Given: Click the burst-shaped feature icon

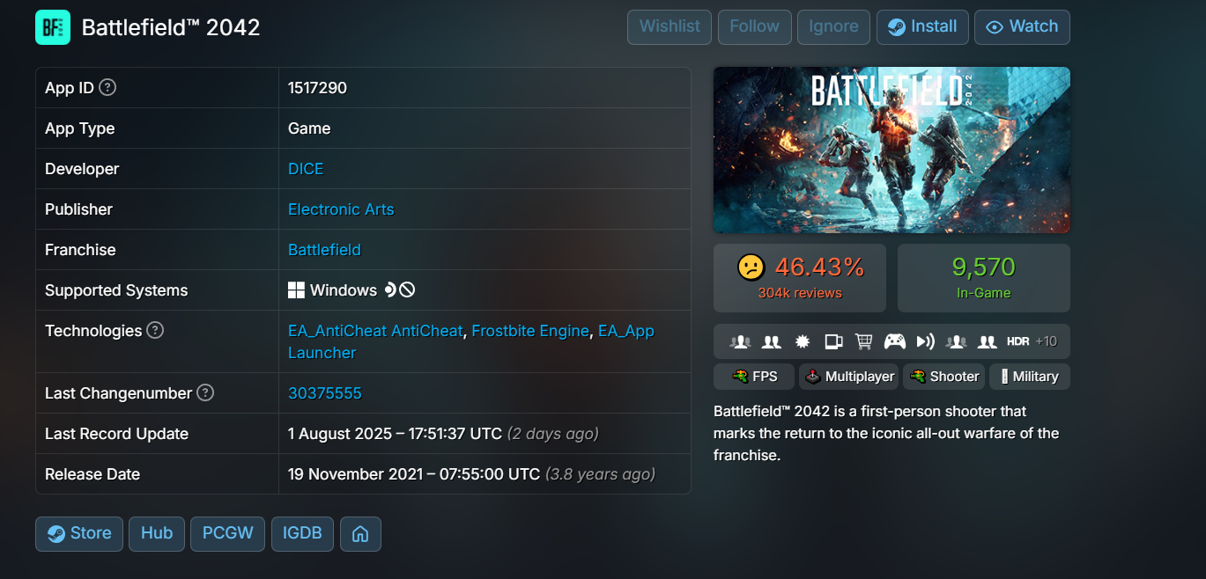Looking at the screenshot, I should (x=803, y=341).
